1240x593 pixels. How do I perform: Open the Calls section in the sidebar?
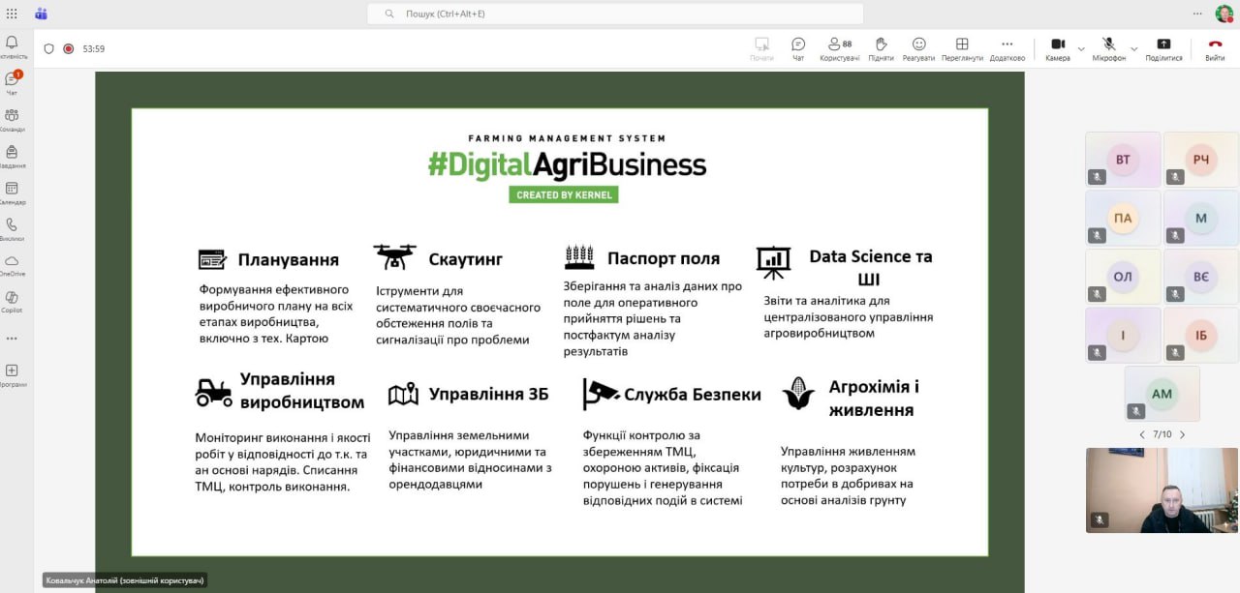click(x=12, y=228)
